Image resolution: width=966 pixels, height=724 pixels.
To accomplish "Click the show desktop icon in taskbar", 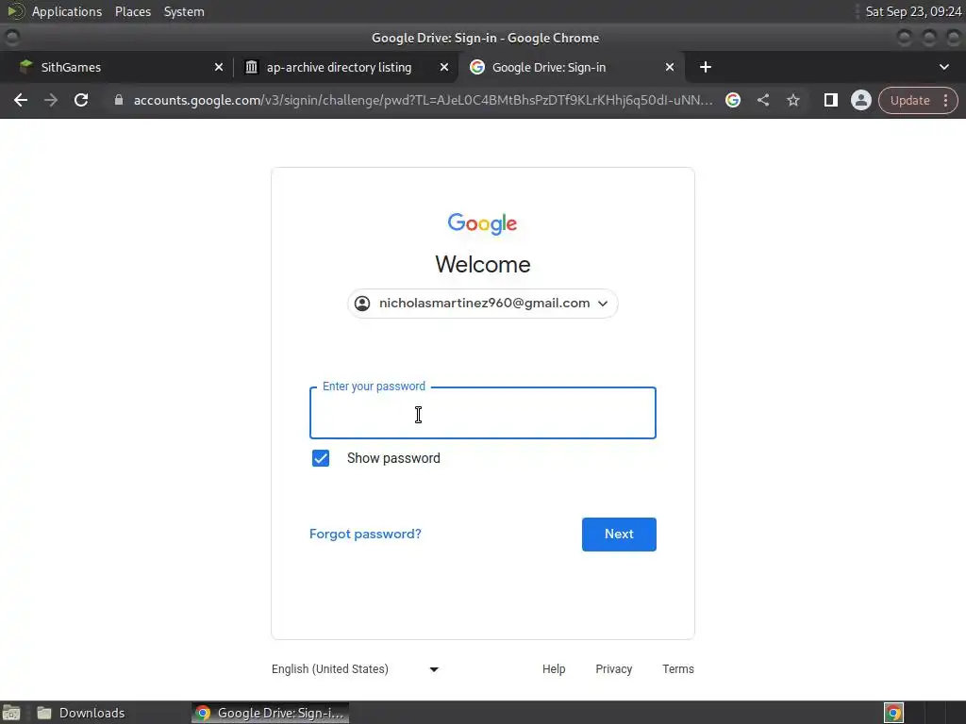I will (x=11, y=713).
